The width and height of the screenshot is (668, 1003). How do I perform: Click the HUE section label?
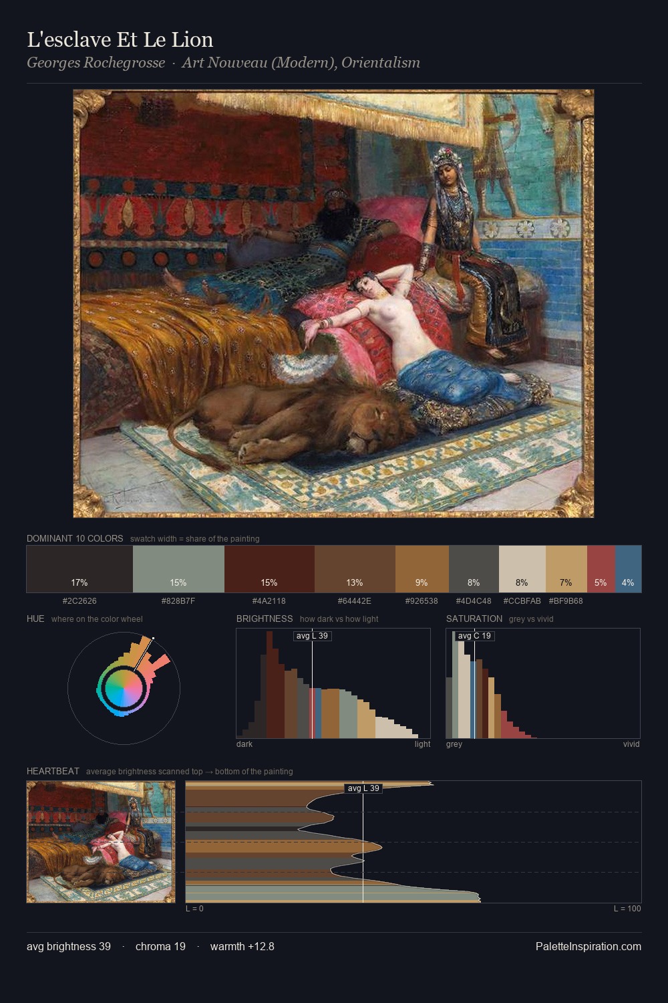coord(35,619)
